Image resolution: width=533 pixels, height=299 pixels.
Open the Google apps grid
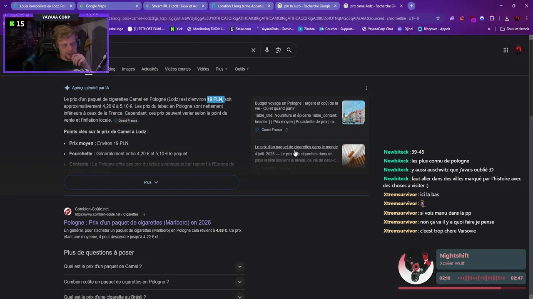[506, 50]
